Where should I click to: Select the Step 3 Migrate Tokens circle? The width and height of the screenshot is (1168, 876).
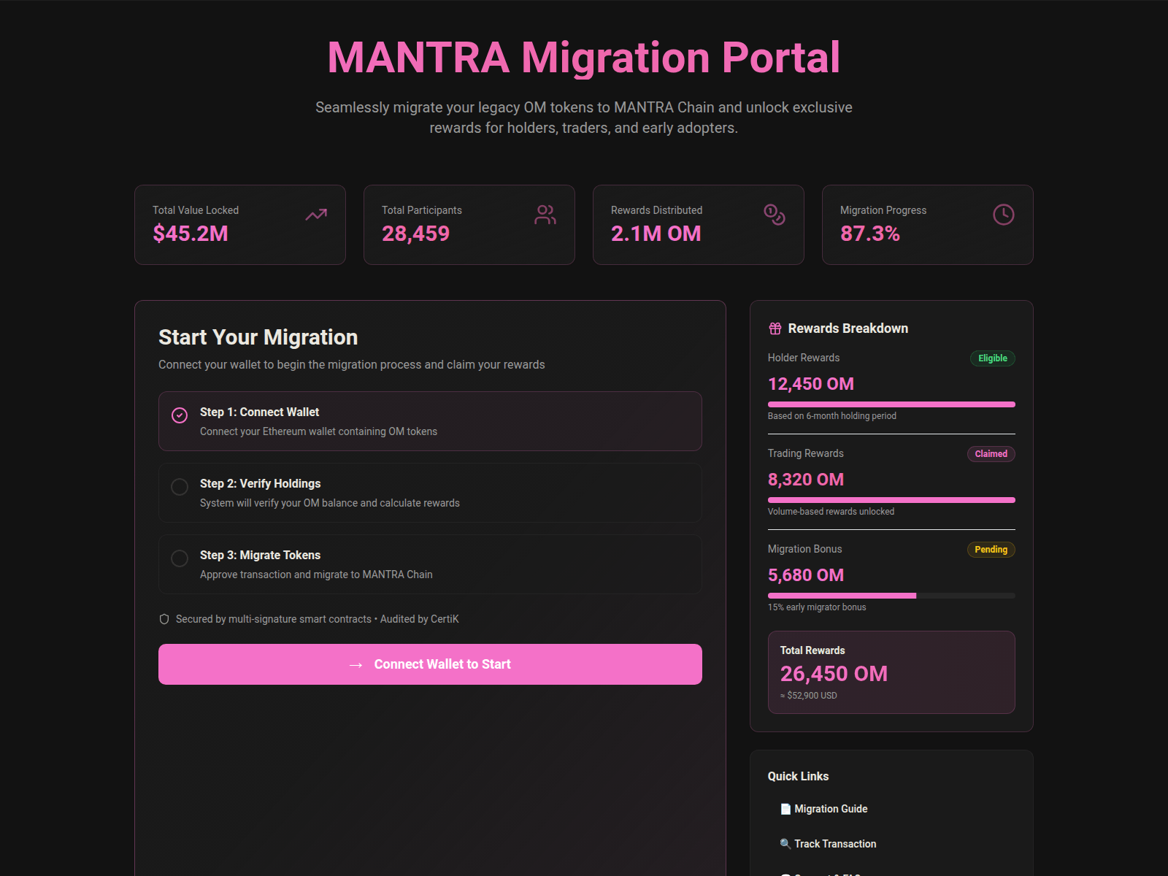point(180,558)
